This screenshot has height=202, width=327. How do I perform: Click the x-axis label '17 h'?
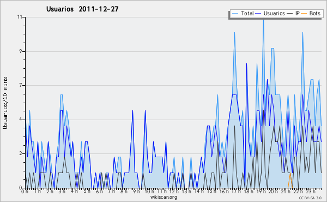(236, 191)
